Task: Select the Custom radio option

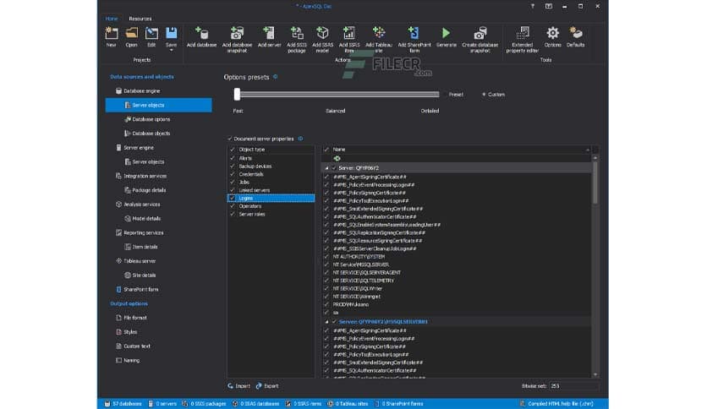Action: click(484, 95)
